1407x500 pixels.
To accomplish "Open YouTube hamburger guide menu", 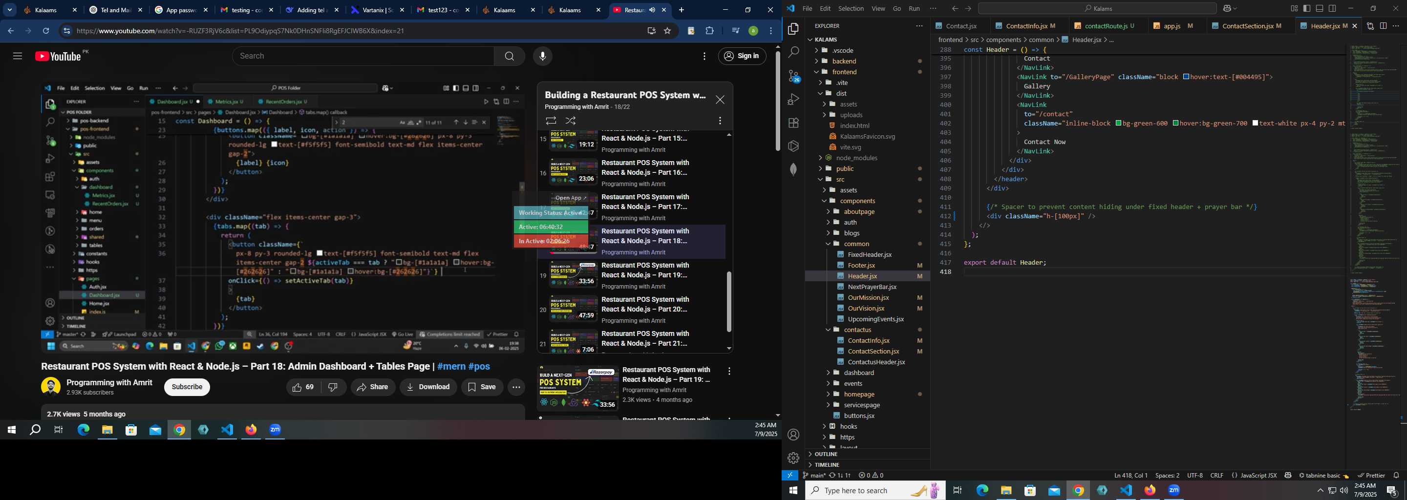I will pyautogui.click(x=18, y=56).
